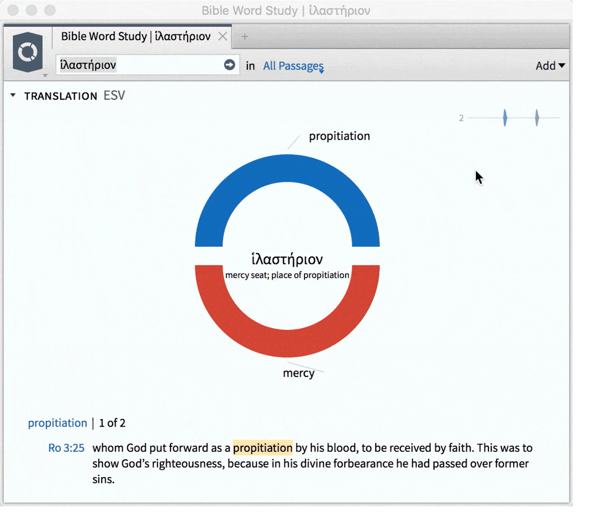Open a new tab with plus icon
The width and height of the screenshot is (592, 523).
point(244,37)
